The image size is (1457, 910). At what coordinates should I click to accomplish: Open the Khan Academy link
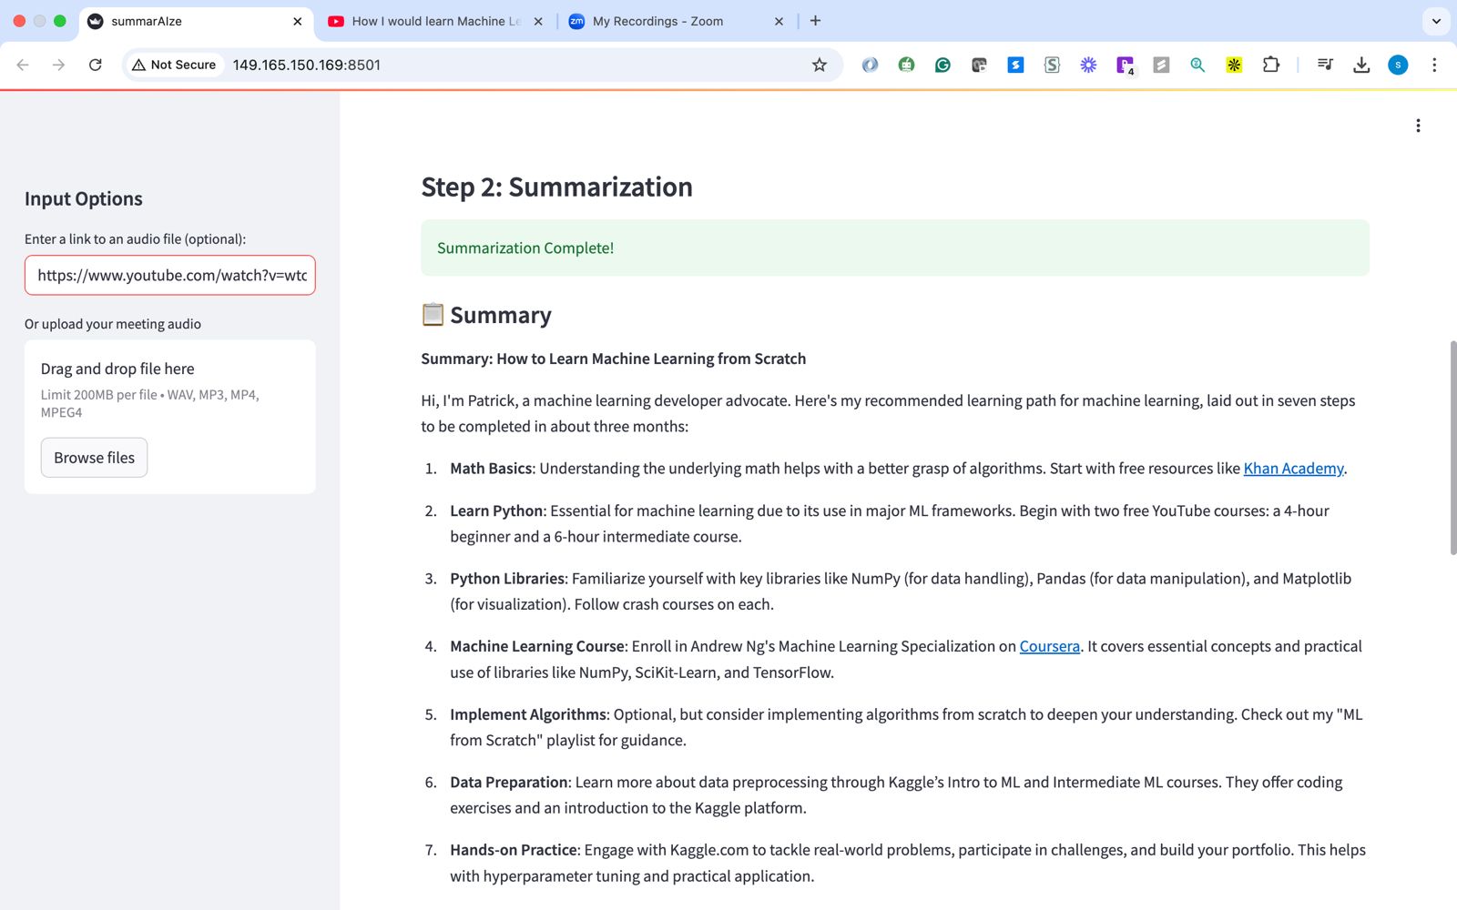click(1293, 468)
